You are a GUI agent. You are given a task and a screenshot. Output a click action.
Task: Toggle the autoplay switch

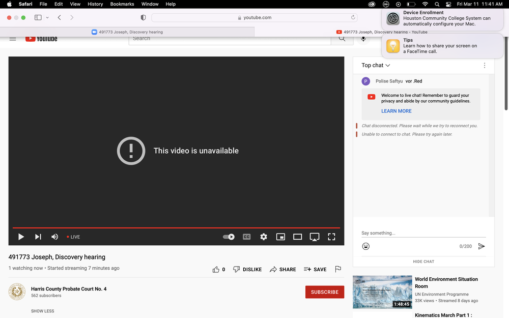229,237
